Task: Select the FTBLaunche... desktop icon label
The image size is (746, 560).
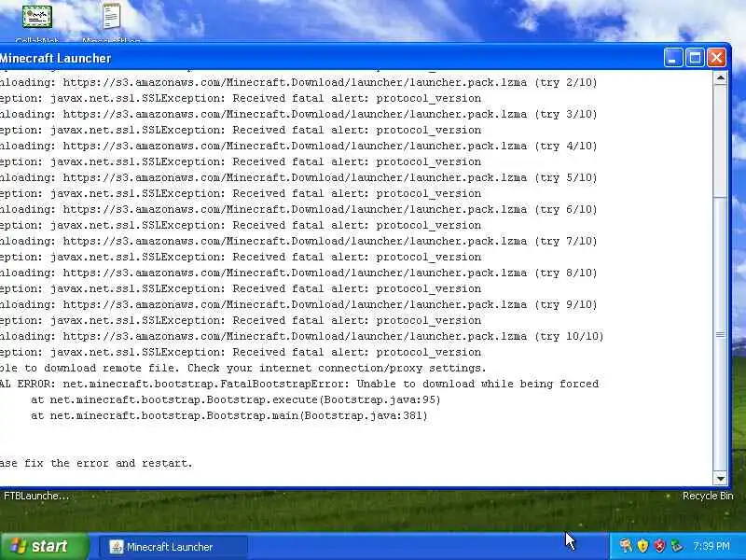Action: pyautogui.click(x=36, y=496)
